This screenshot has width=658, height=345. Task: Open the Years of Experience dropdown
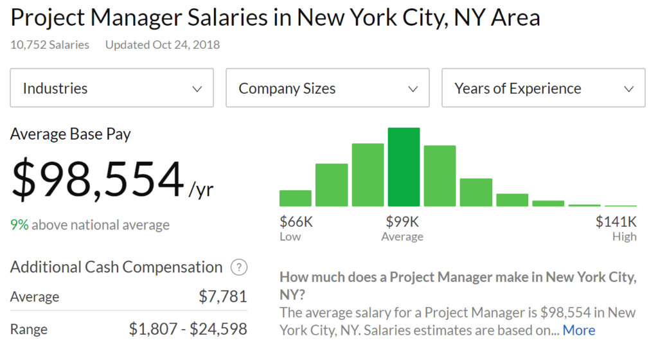tap(543, 89)
